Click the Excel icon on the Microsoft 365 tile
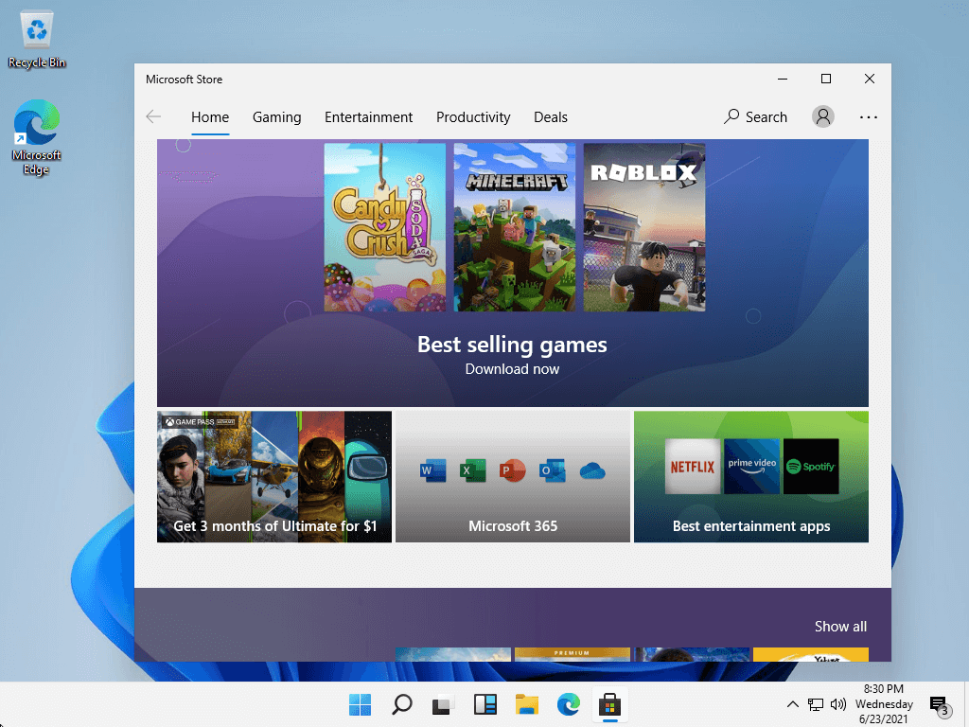The image size is (969, 727). point(472,470)
